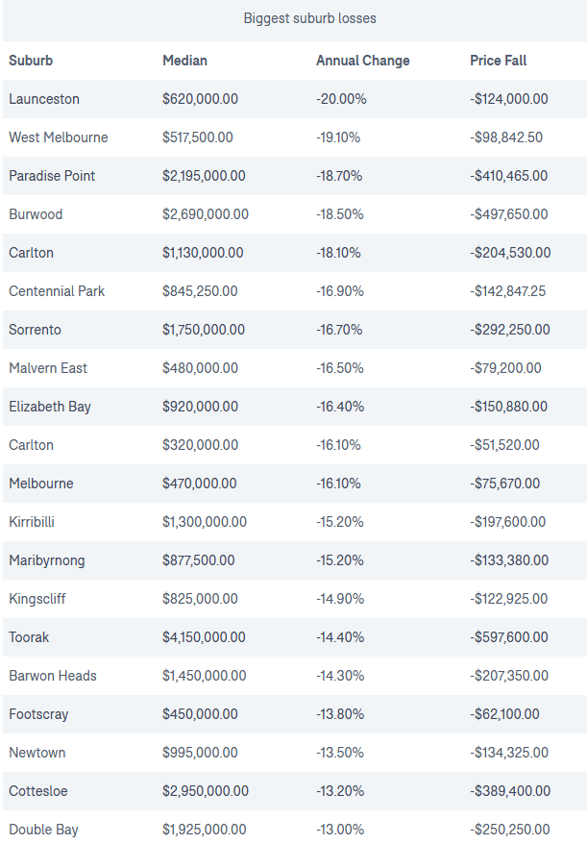Select the Kirribilli suburb cell
587x844 pixels.
click(32, 522)
